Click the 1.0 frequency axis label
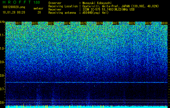The width and height of the screenshot is (170, 108). pyautogui.click(x=2, y=49)
